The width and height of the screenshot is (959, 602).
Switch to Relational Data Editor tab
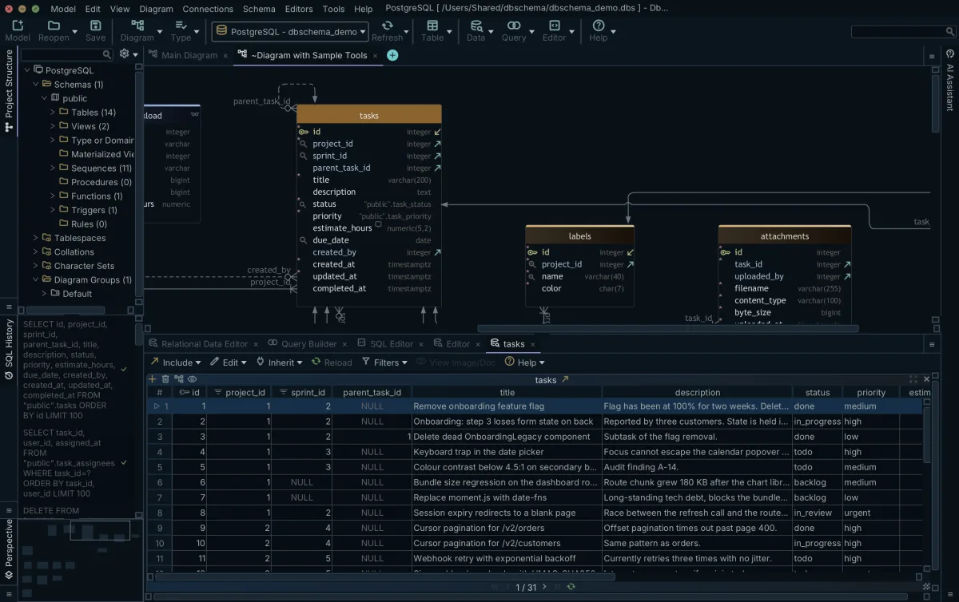point(205,344)
